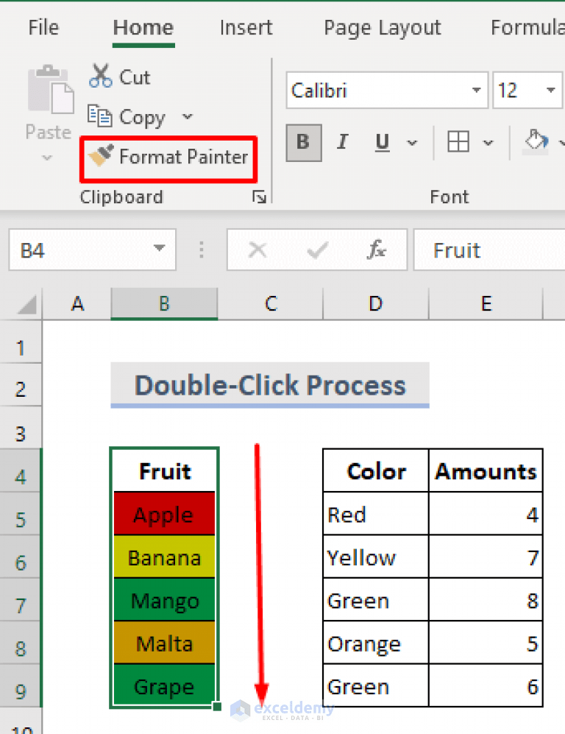Open the font size 12 dropdown
565x734 pixels.
pos(550,90)
